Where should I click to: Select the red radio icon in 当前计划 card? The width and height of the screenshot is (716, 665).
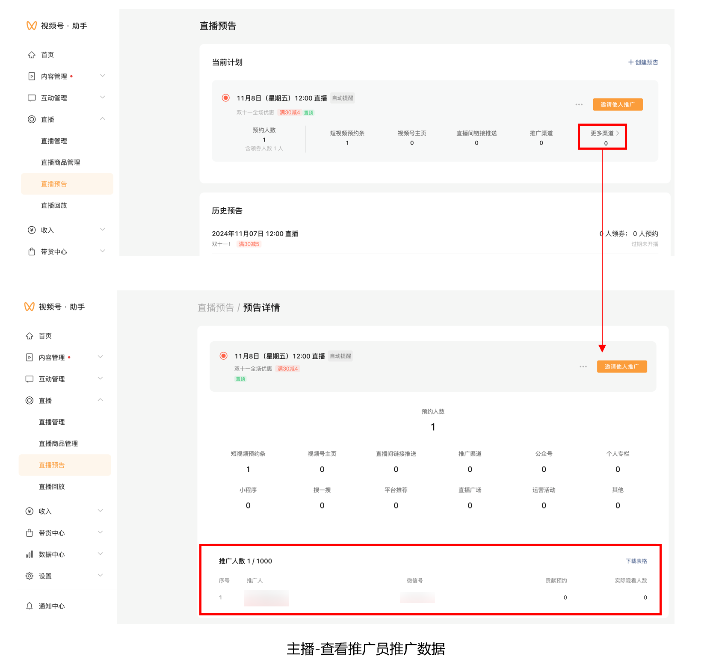225,98
